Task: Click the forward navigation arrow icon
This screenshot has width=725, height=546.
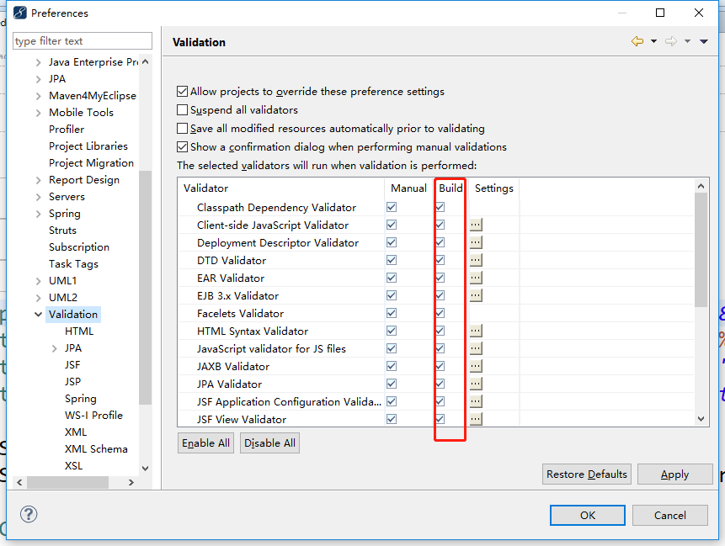Action: tap(671, 41)
